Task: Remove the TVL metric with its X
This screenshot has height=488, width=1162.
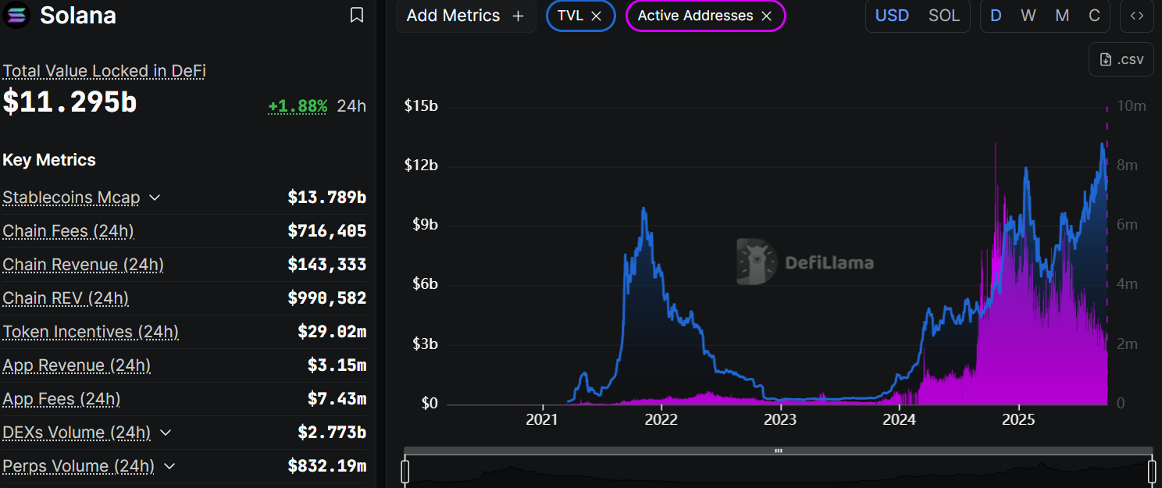Action: click(x=597, y=16)
